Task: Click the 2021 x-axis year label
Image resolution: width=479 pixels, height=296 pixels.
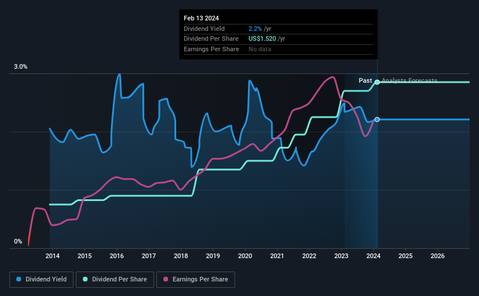Action: tap(277, 256)
